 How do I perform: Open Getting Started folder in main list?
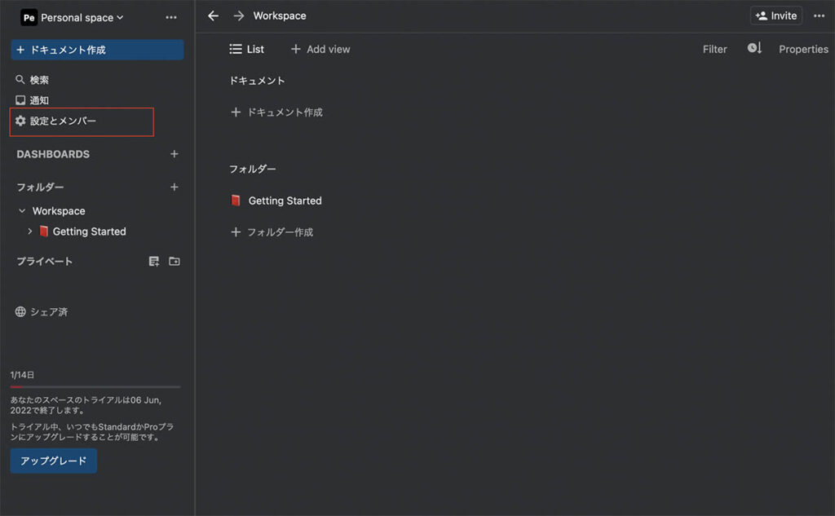coord(285,201)
